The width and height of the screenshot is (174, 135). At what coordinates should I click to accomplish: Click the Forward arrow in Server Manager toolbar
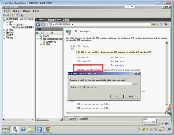tap(8, 15)
